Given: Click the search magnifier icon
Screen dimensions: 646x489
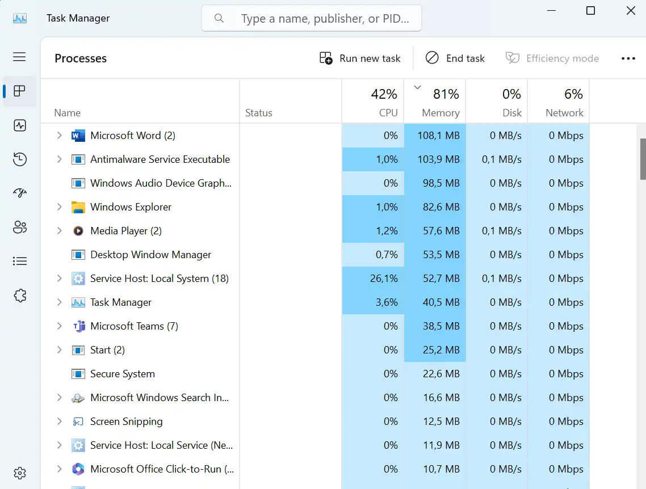Looking at the screenshot, I should tap(219, 18).
